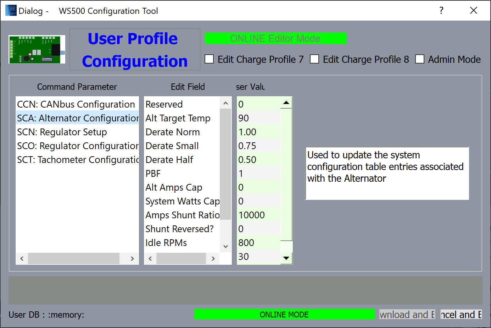Select SCT: Tachometer Configuration
This screenshot has width=491, height=328.
pyautogui.click(x=77, y=159)
